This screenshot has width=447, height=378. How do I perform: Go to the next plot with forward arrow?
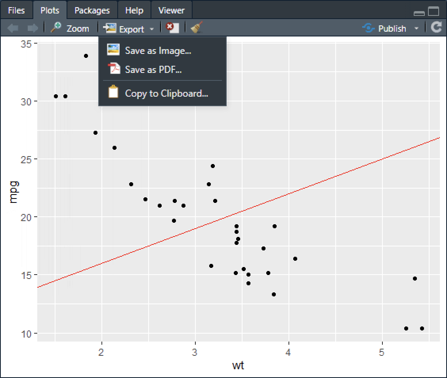[x=33, y=28]
